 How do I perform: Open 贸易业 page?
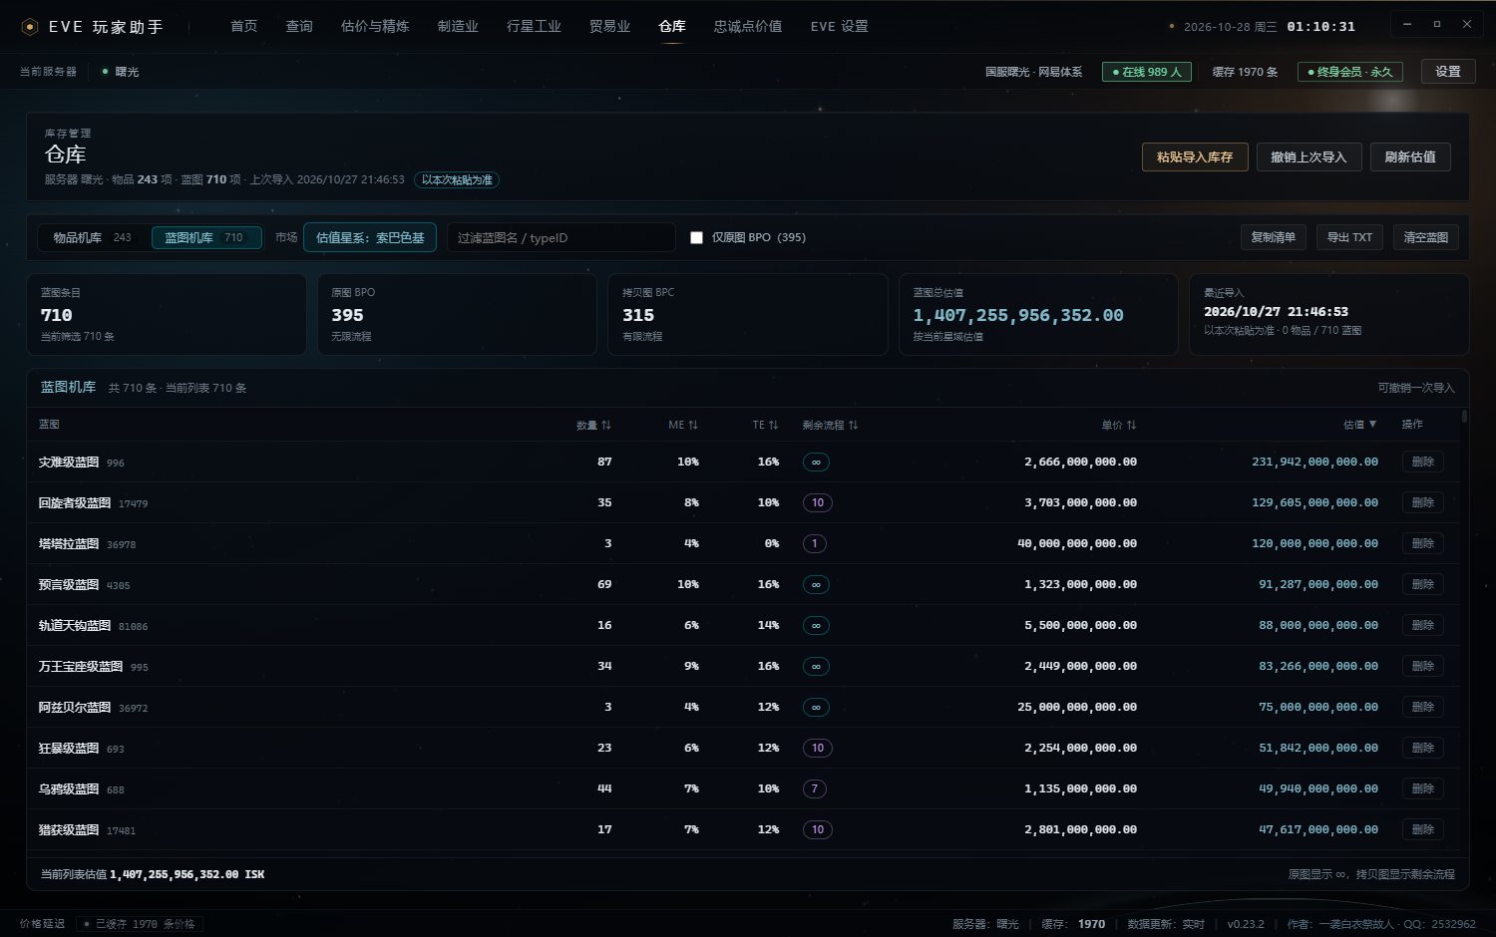(x=609, y=26)
